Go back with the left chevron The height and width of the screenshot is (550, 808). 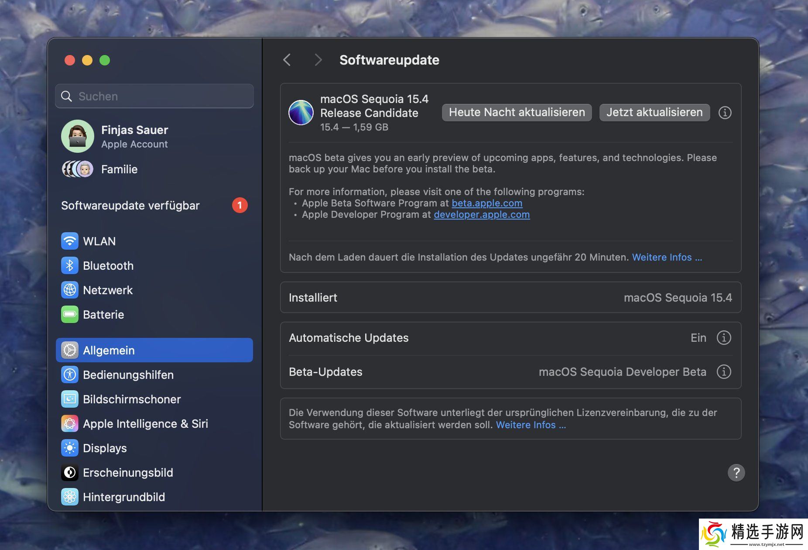coord(287,60)
